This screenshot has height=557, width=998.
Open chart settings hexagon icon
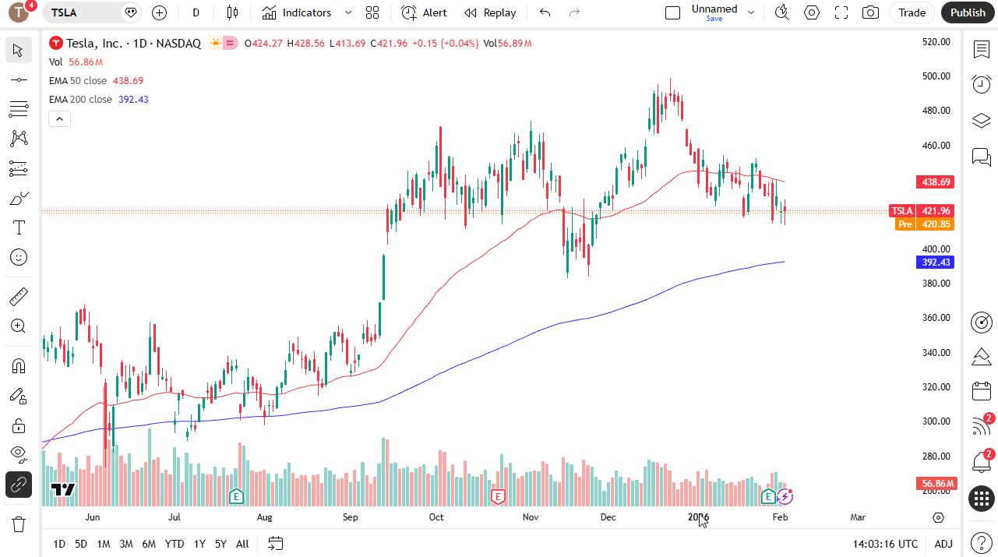(812, 12)
